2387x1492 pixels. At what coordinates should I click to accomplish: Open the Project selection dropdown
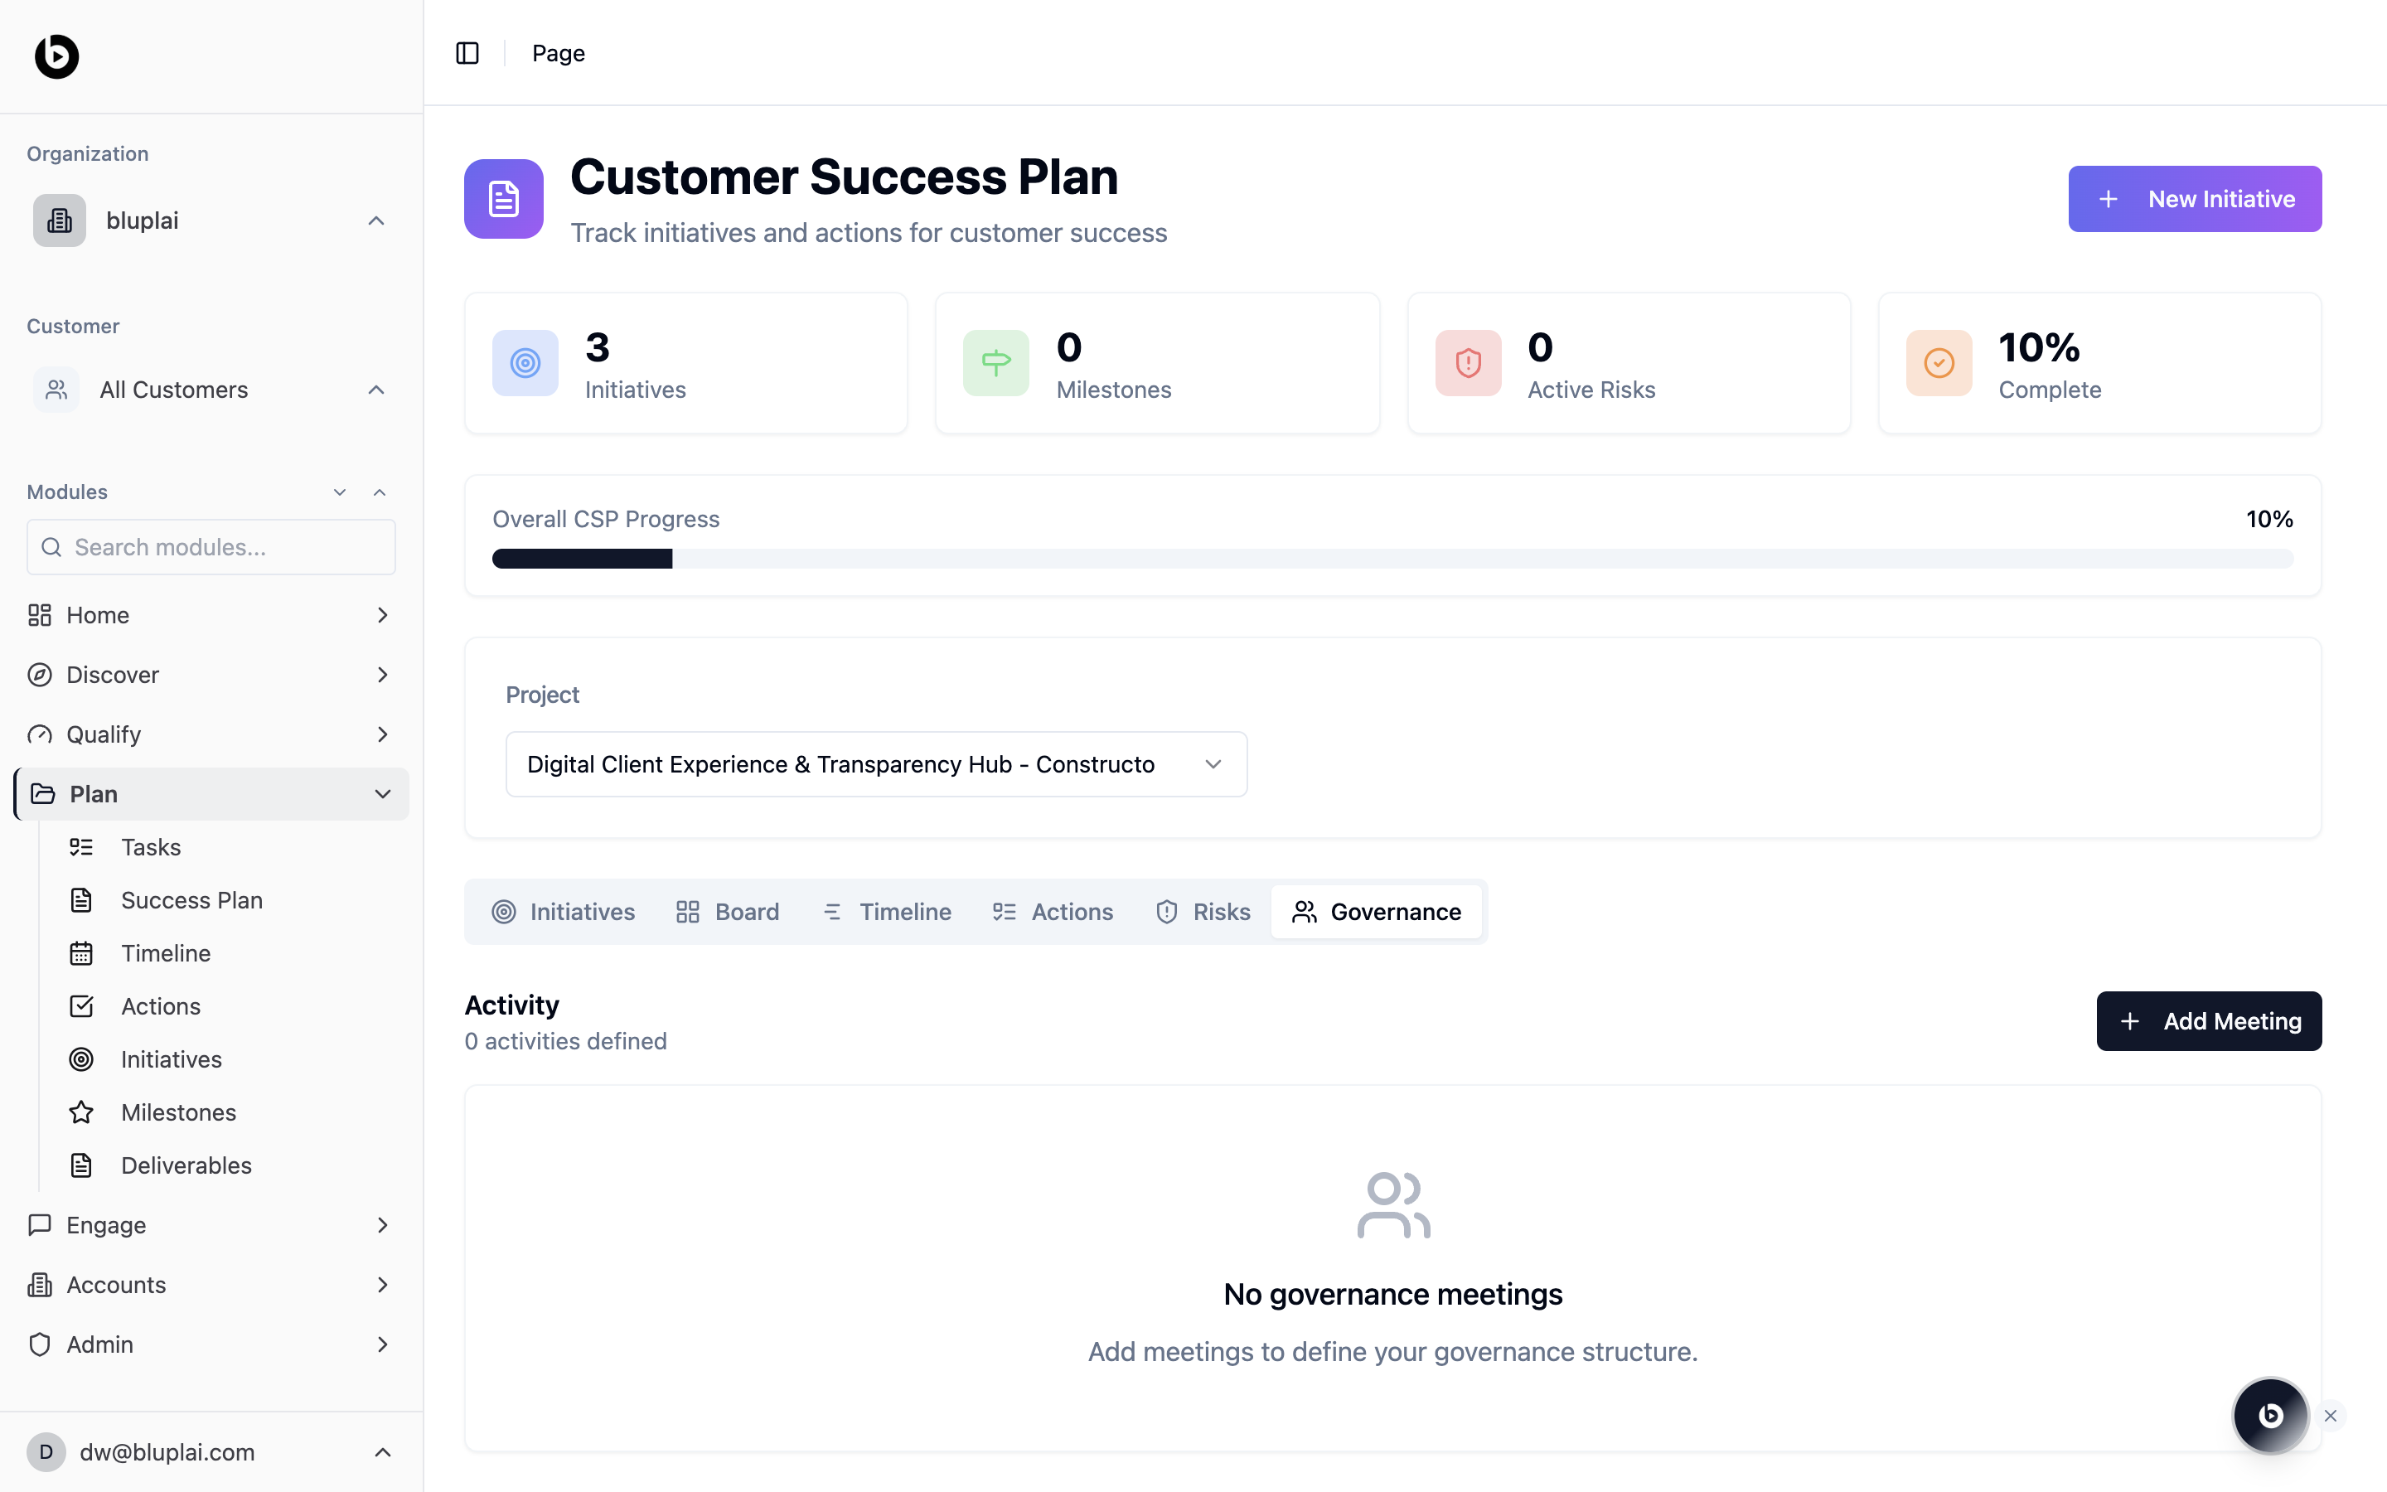point(876,763)
